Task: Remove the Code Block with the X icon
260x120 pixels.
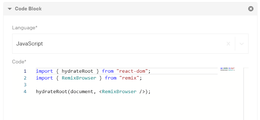Action: point(251,9)
